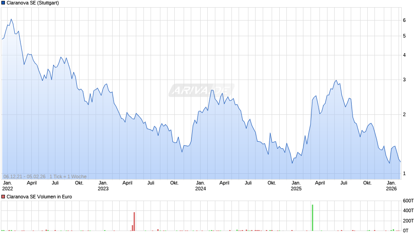420x235 pixels.
Task: Click the price peak near 6 in early 2022
Action: click(x=11, y=19)
